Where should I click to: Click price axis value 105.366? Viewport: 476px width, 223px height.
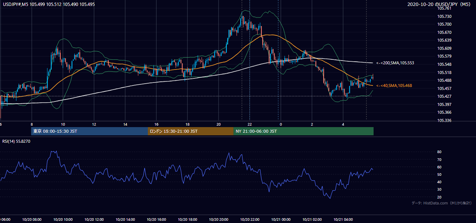click(x=444, y=112)
